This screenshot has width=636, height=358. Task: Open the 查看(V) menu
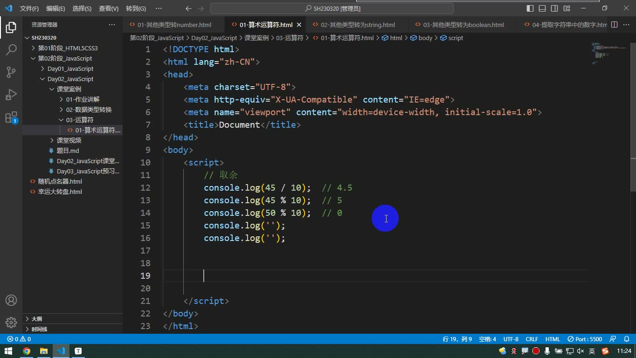coord(109,8)
